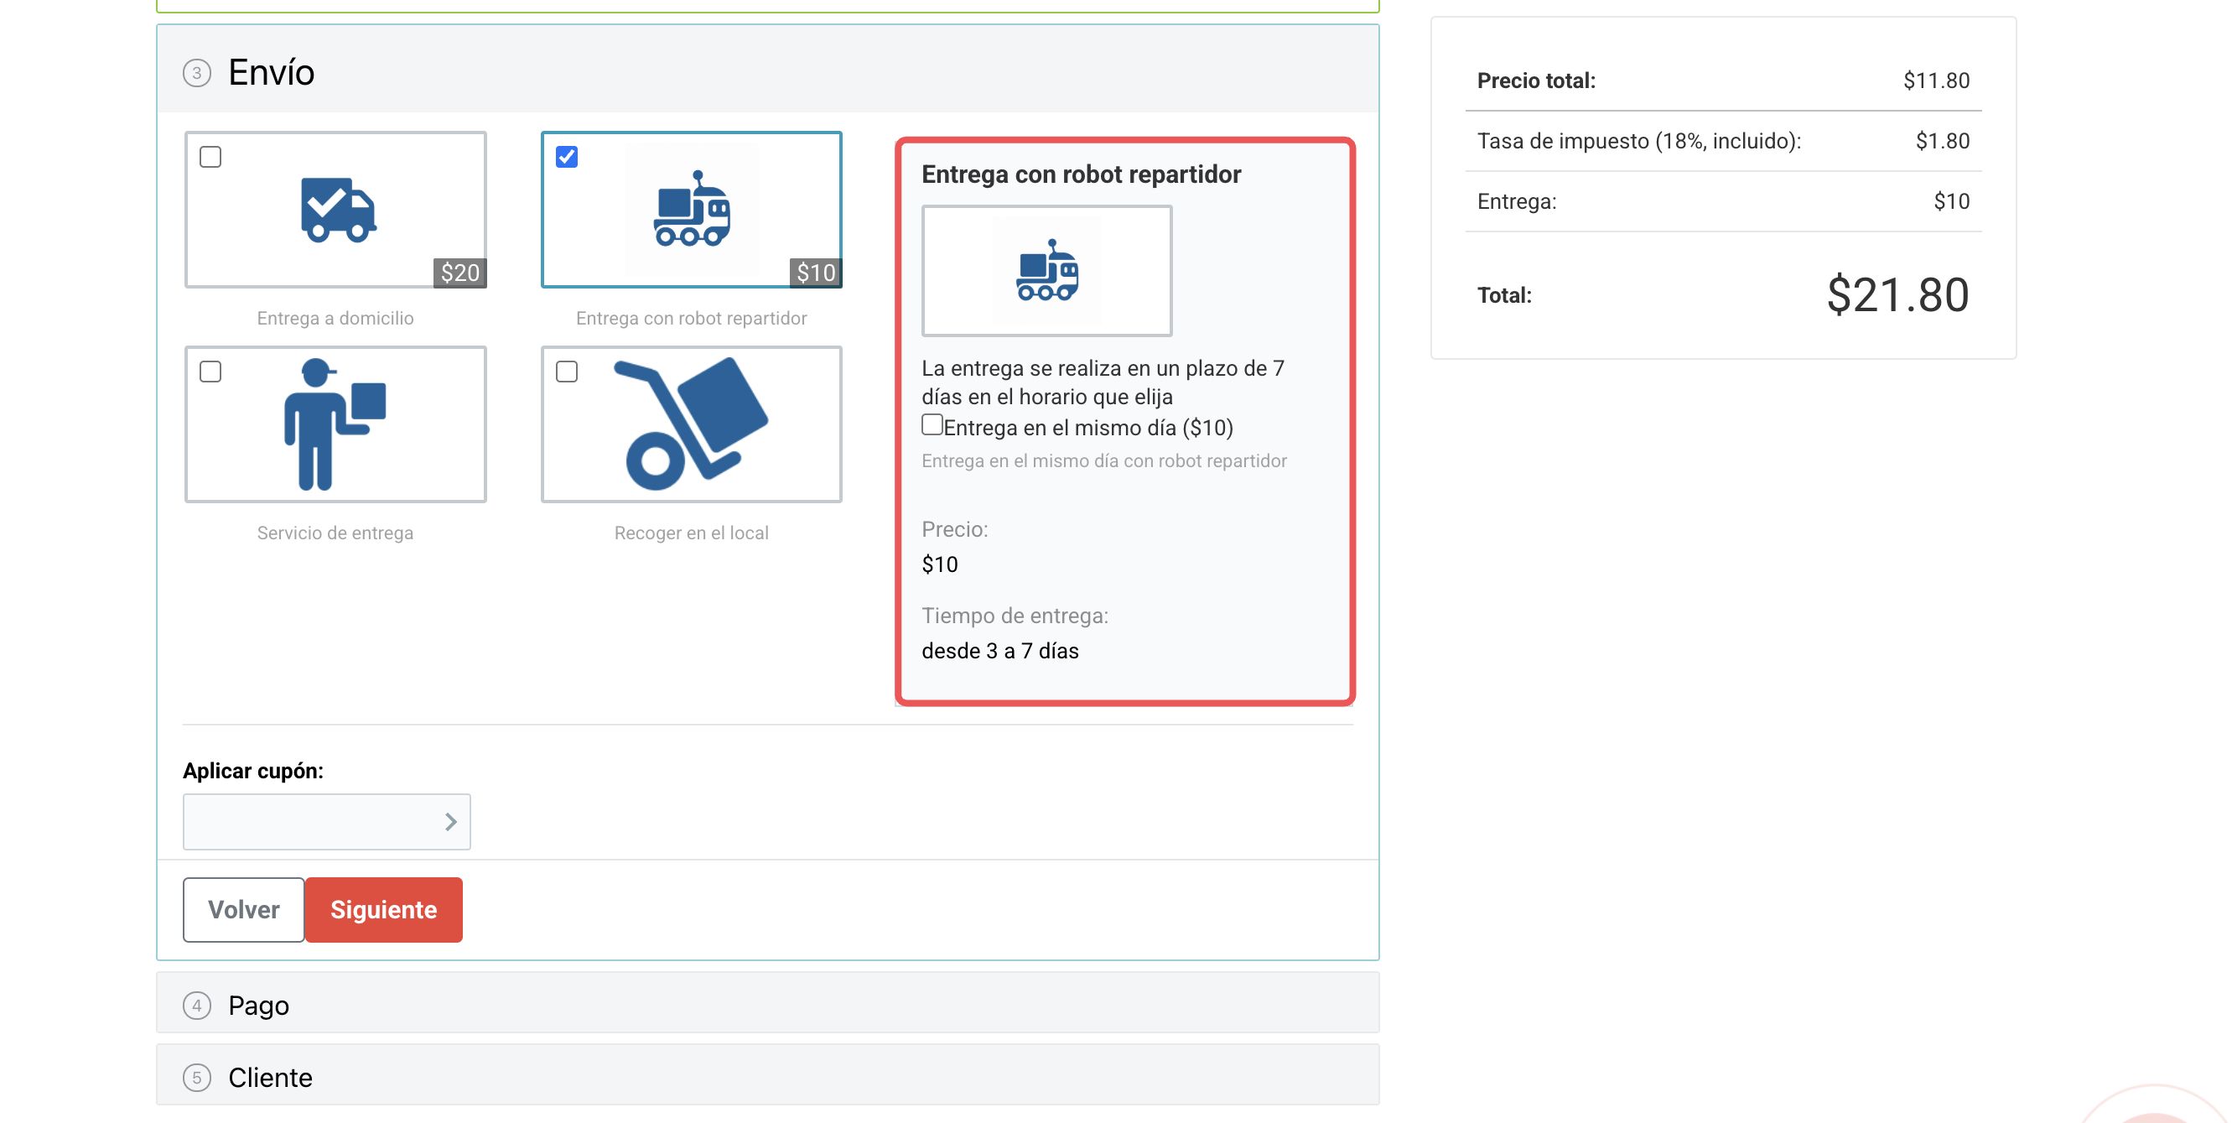Check the Servicio de entrega checkbox
The image size is (2237, 1123).
pyautogui.click(x=210, y=372)
